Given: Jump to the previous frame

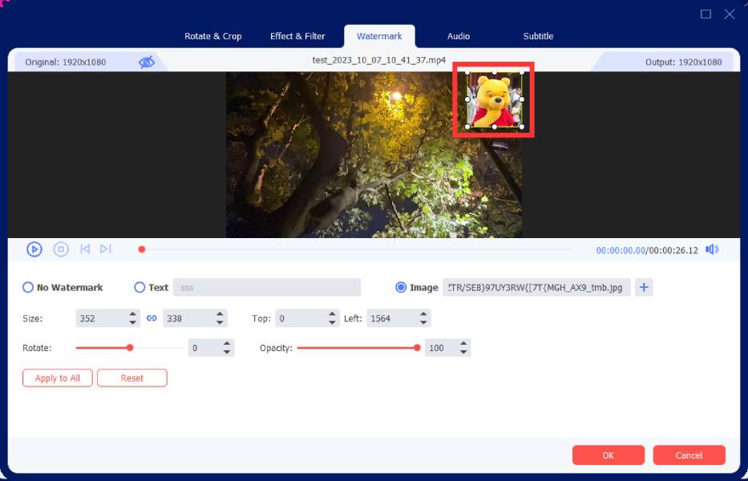Looking at the screenshot, I should pos(85,249).
